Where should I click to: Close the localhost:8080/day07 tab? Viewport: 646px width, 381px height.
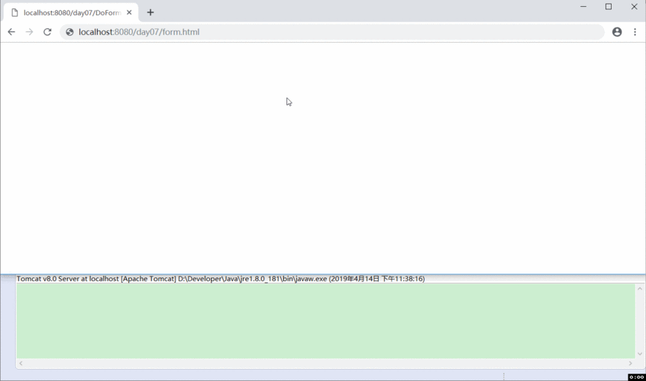130,12
